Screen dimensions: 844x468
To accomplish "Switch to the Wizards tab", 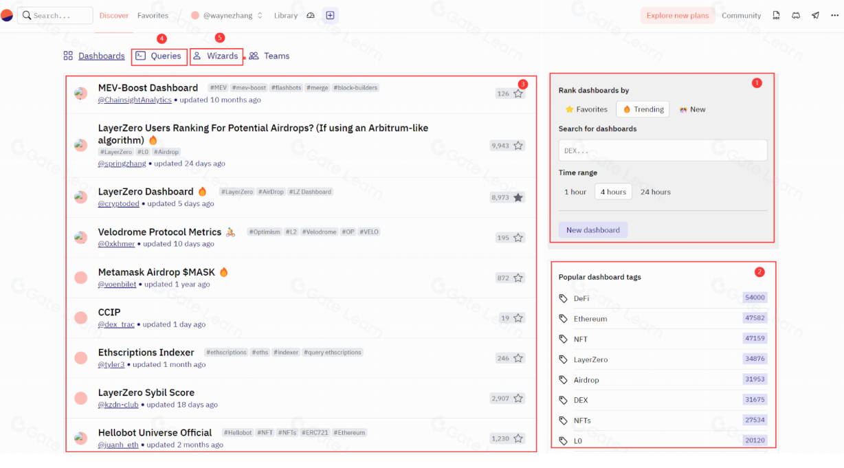I will [x=216, y=56].
